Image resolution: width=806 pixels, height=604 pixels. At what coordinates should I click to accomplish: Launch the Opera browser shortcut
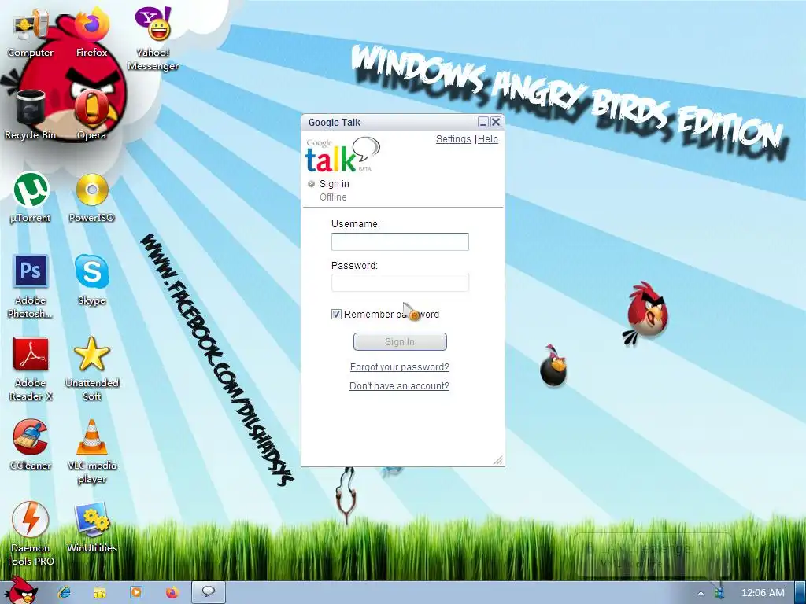click(91, 115)
